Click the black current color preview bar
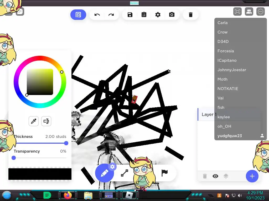Image resolution: width=269 pixels, height=201 pixels. coord(40,174)
